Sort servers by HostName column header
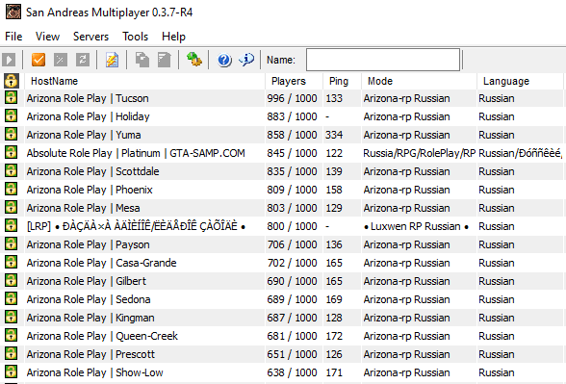This screenshot has width=566, height=384. [x=144, y=81]
